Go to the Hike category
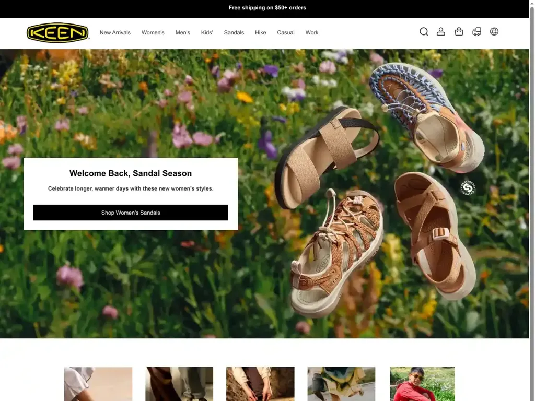The width and height of the screenshot is (535, 401). 260,32
